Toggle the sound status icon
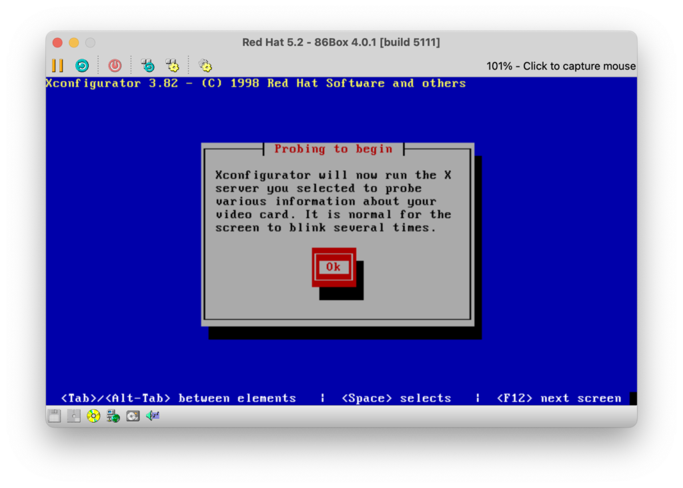This screenshot has width=683, height=488. [x=153, y=416]
